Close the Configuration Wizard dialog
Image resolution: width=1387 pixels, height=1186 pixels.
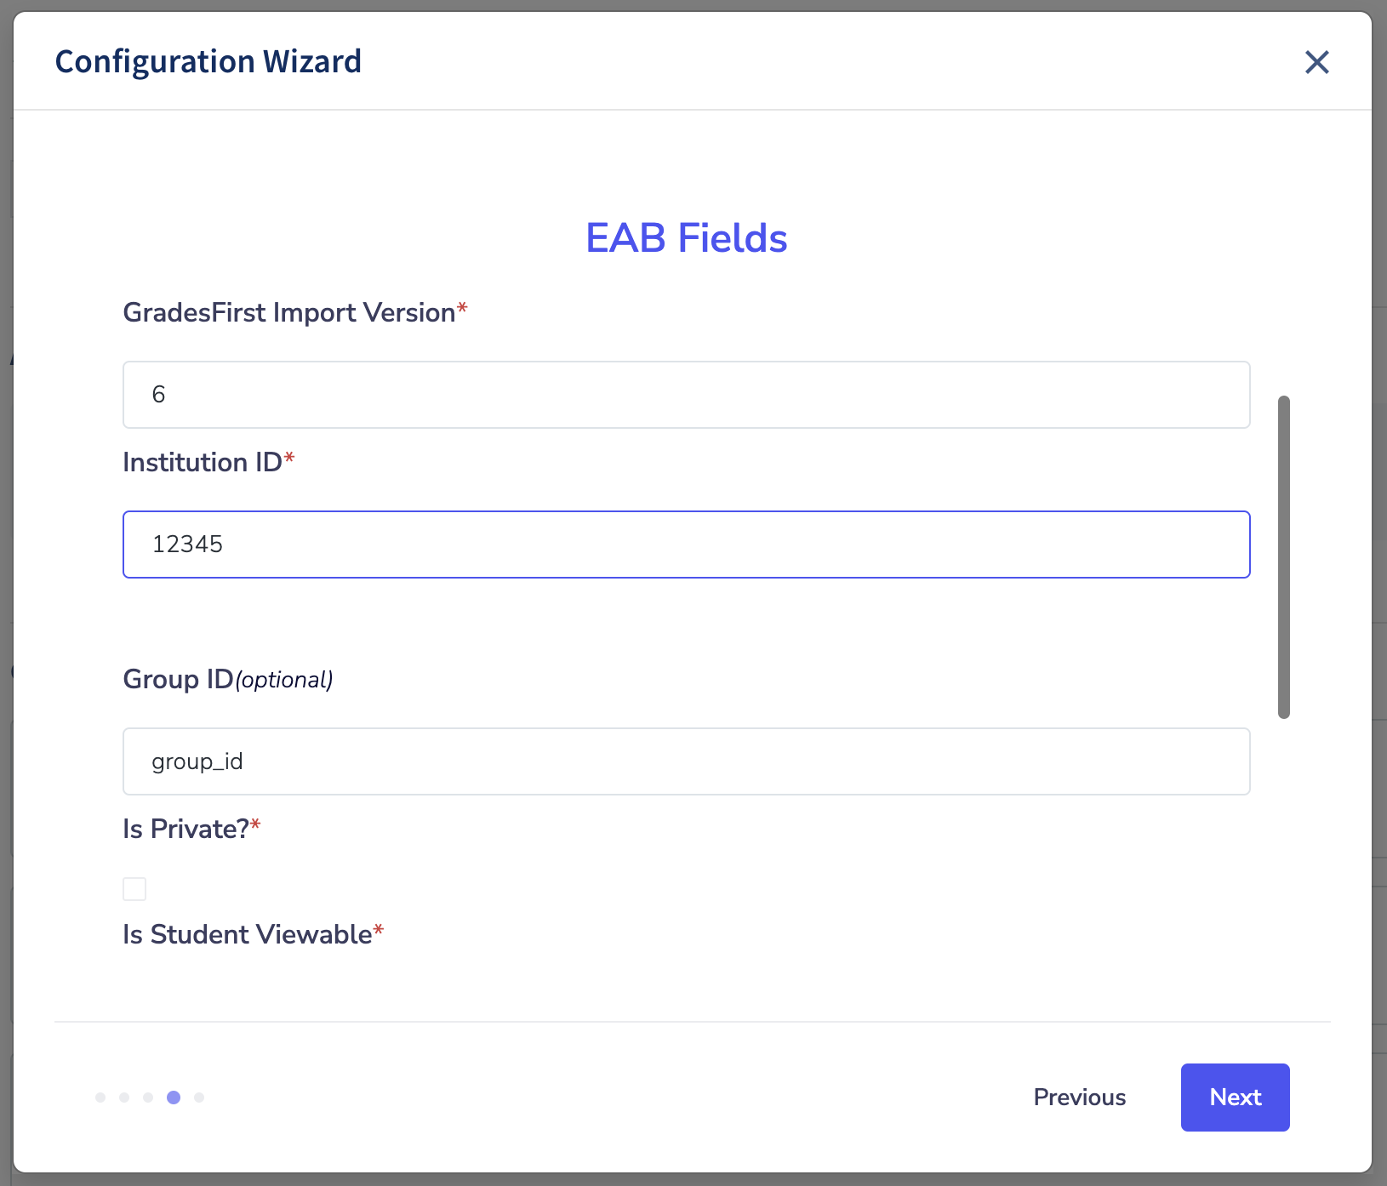tap(1316, 62)
